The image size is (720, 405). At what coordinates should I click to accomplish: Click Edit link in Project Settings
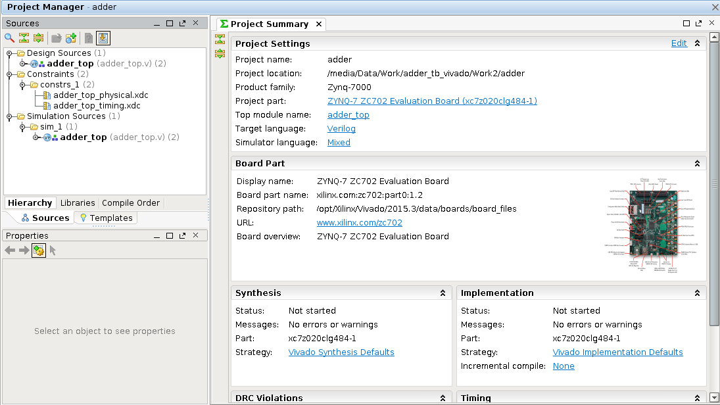click(x=679, y=43)
